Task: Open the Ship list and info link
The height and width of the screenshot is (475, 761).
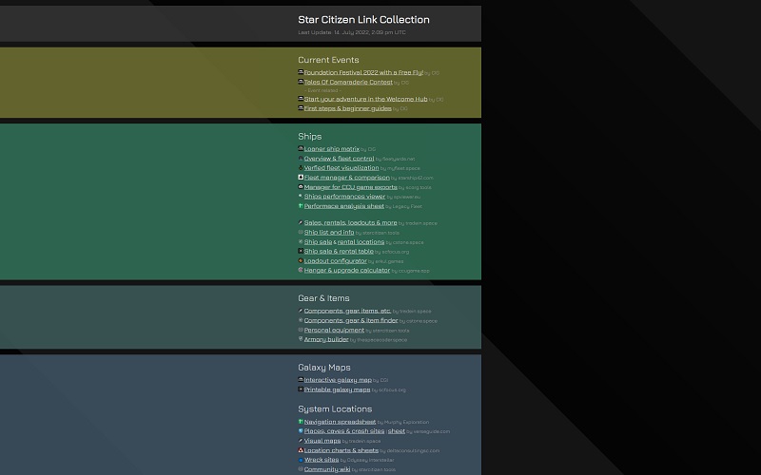Action: click(x=329, y=233)
